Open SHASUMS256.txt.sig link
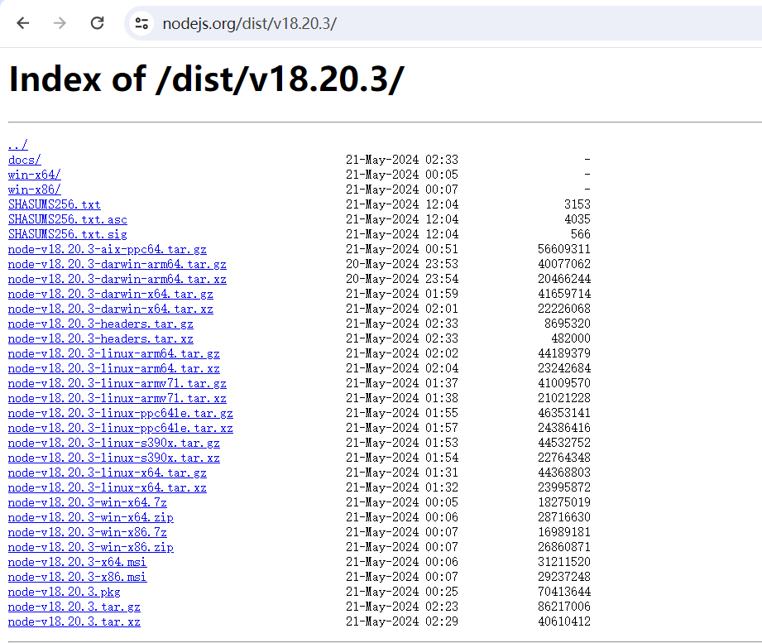The height and width of the screenshot is (643, 762). [x=68, y=234]
